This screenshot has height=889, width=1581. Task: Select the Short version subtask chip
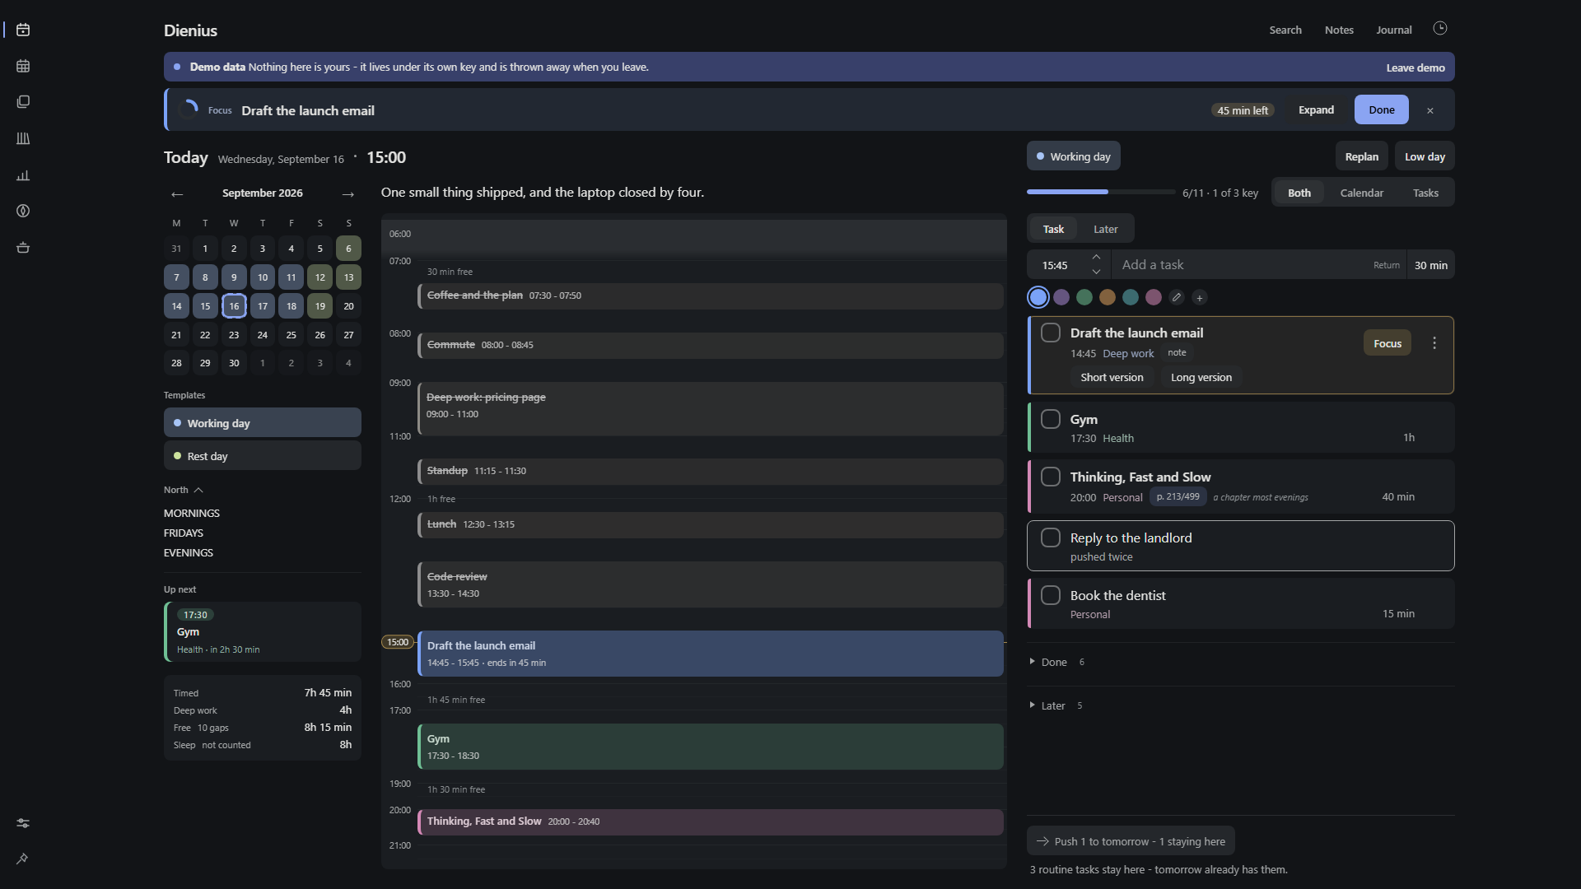pos(1112,377)
